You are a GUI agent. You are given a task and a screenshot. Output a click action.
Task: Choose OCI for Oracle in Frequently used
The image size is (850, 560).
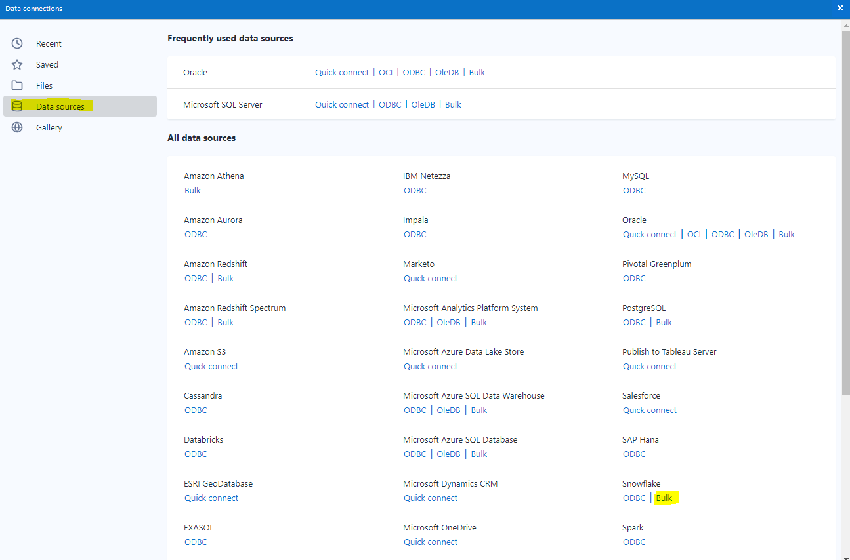pyautogui.click(x=386, y=72)
